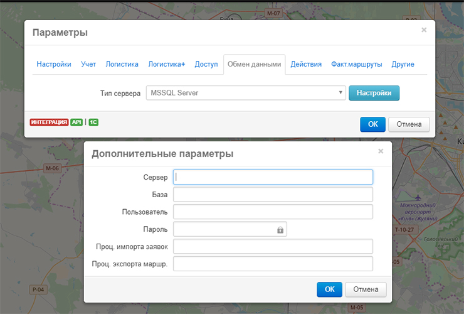
Task: Close the Параметры dialog with X
Action: [424, 30]
